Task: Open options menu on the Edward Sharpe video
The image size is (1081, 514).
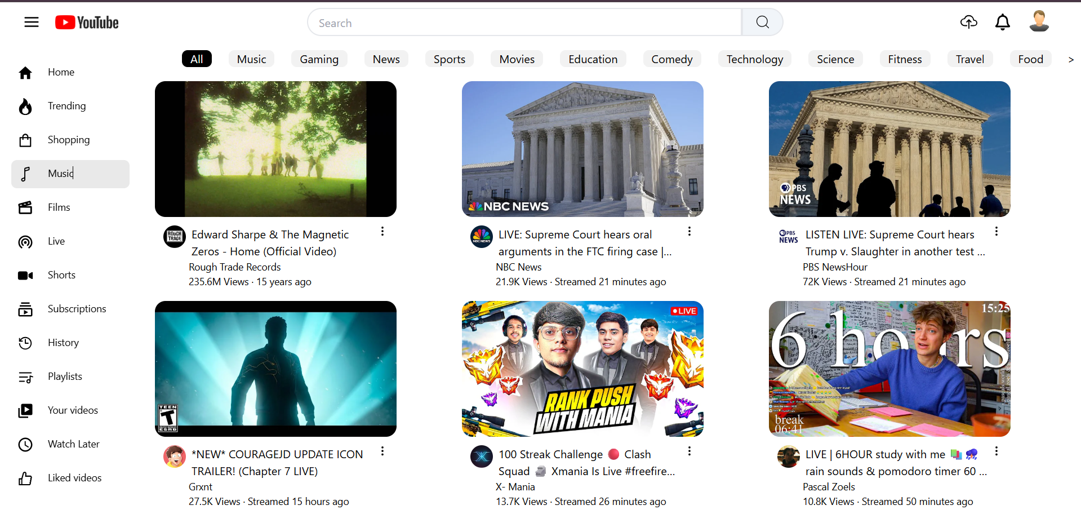Action: tap(382, 231)
